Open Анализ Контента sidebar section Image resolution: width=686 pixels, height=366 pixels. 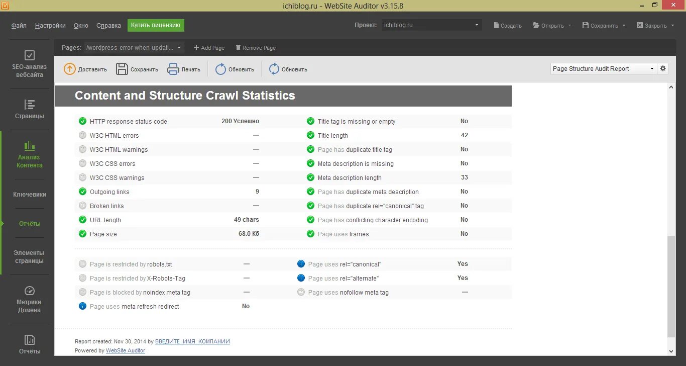tap(29, 154)
